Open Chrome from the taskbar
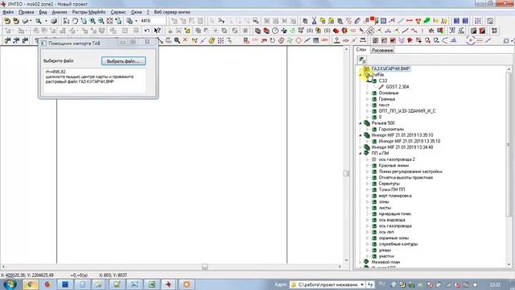 (x=30, y=284)
